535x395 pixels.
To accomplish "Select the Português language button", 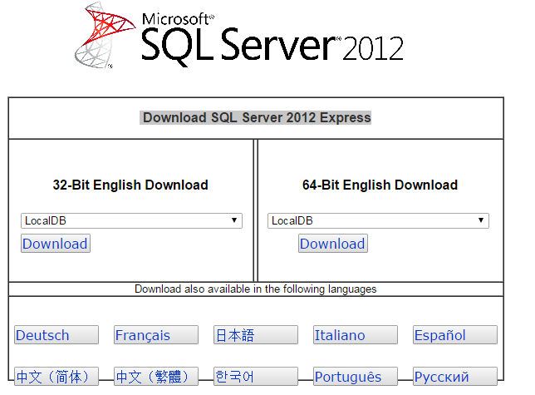I will pos(356,377).
